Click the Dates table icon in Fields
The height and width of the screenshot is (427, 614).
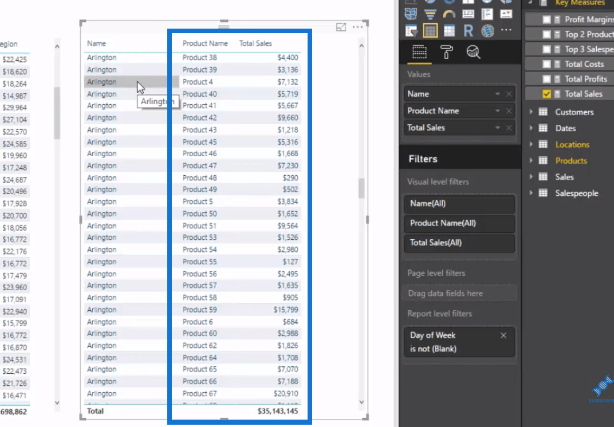(543, 128)
